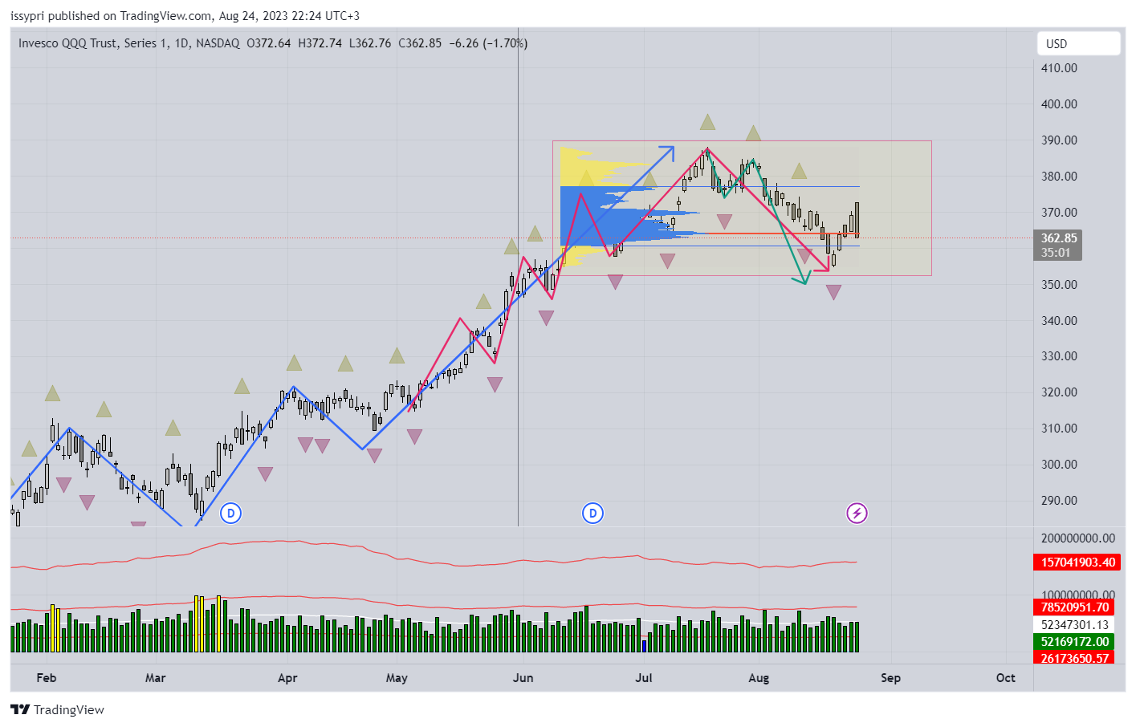Click the 310.00 price axis label

click(x=1059, y=428)
